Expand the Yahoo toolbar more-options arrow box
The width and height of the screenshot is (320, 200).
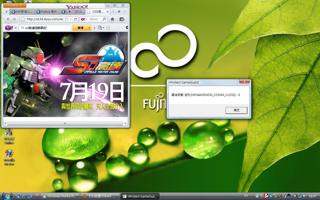pyautogui.click(x=108, y=28)
